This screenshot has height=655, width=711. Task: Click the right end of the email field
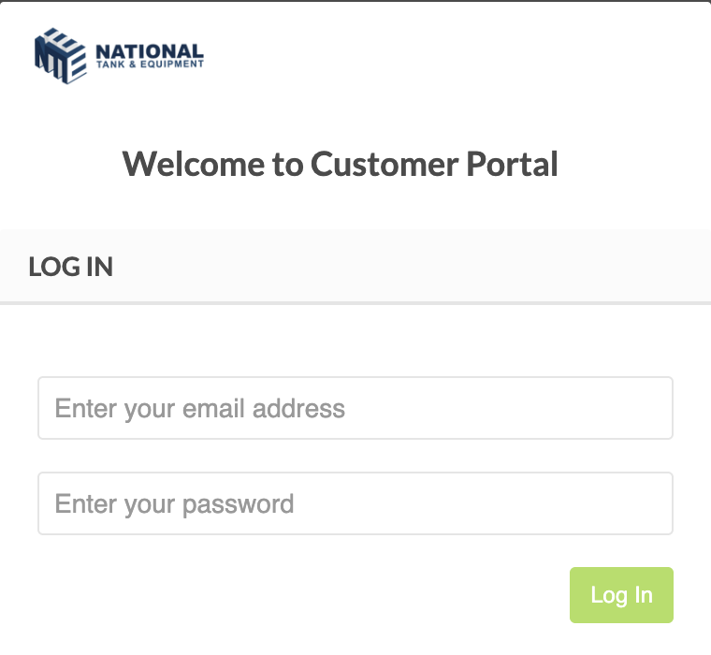(x=653, y=408)
